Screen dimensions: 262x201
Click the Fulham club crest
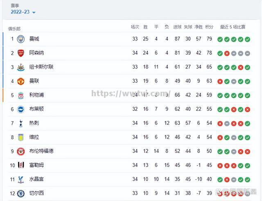coord(21,165)
